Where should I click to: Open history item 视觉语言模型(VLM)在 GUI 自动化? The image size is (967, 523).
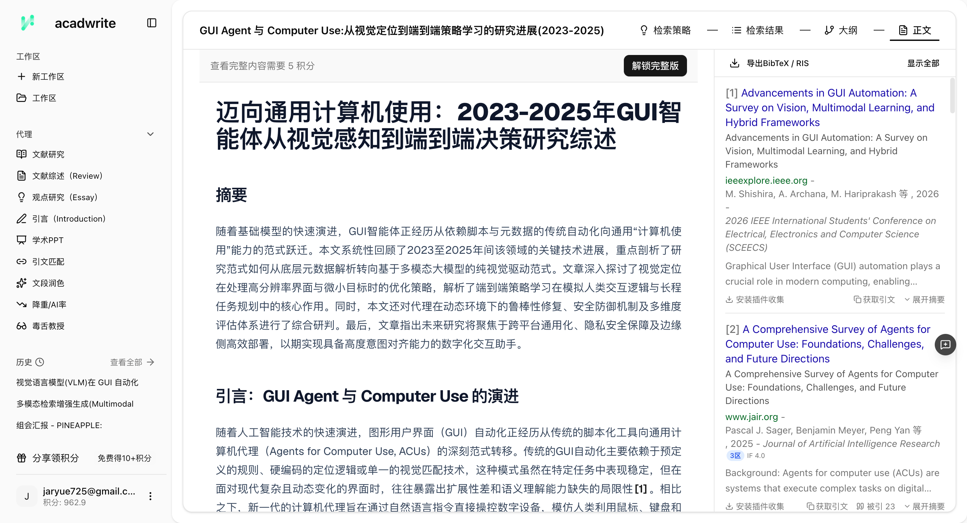77,383
